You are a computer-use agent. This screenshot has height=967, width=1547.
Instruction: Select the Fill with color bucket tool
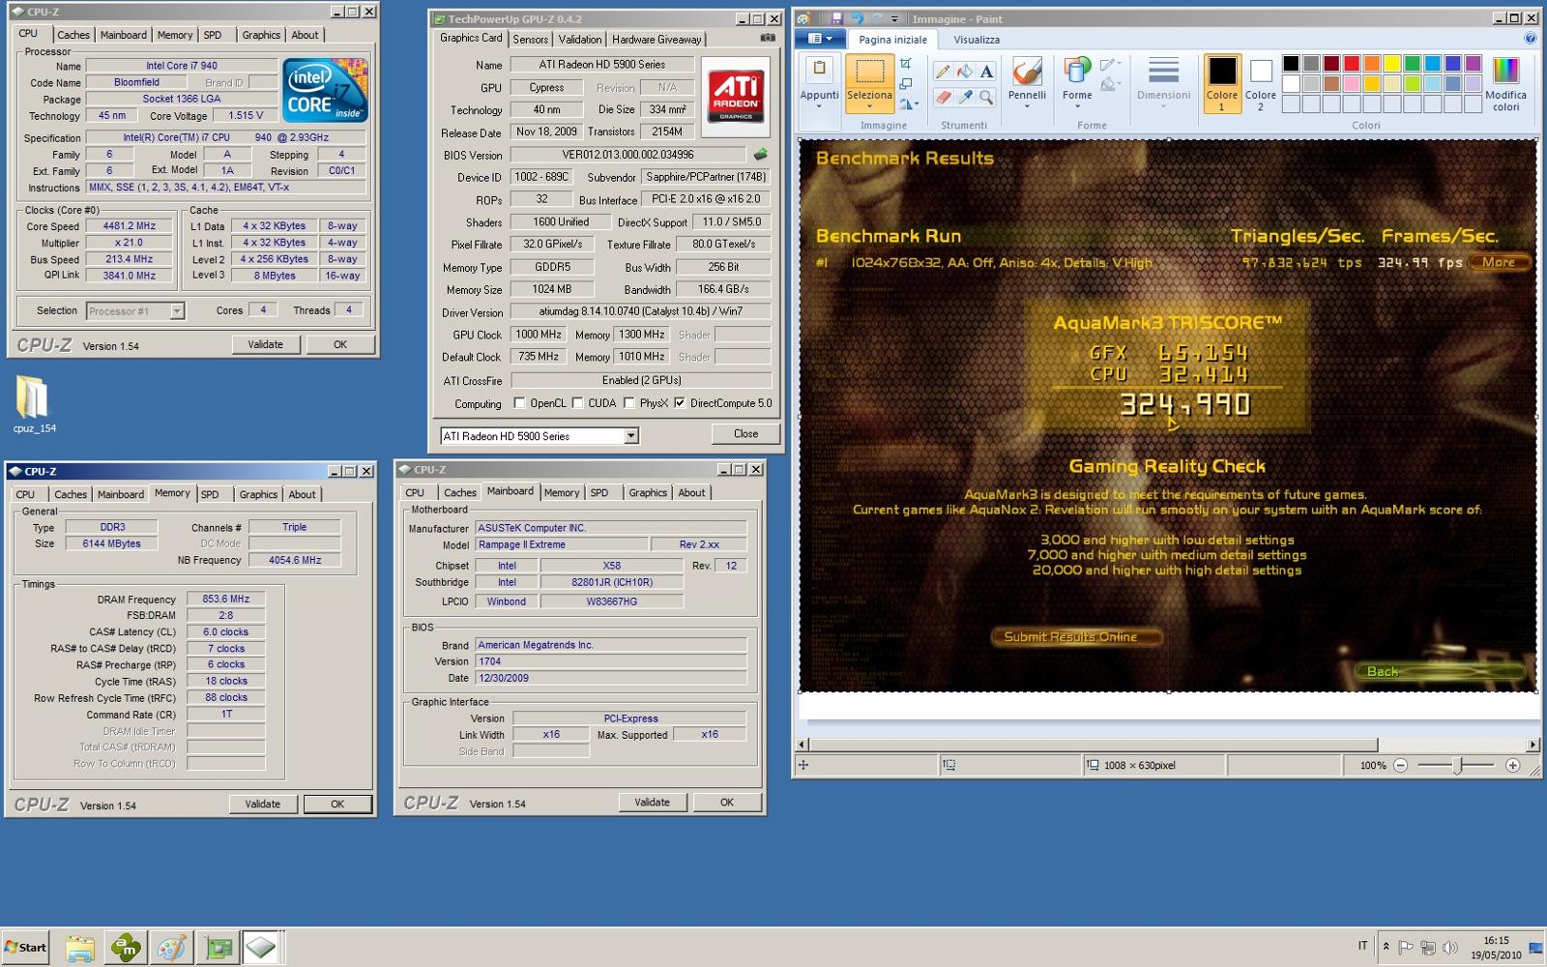[965, 72]
